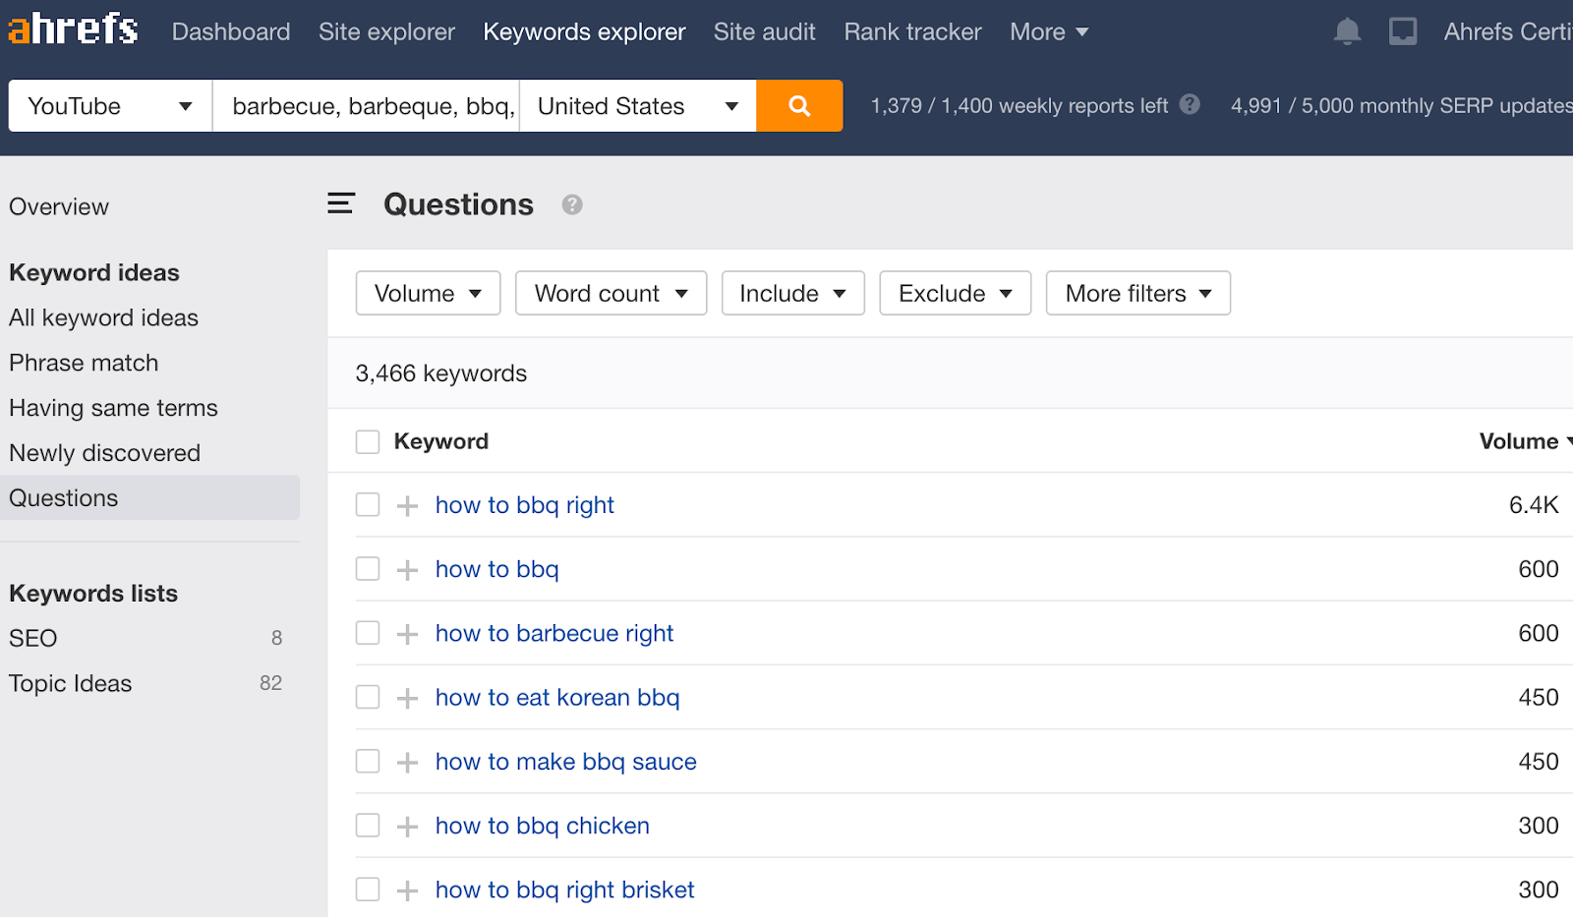Viewport: 1573px width, 917px height.
Task: Click the list options icon left of Questions title
Action: (x=340, y=203)
